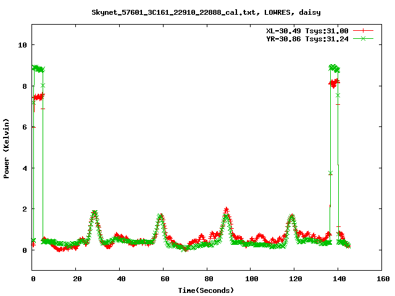Screen dimensions: 395x296
Task: Click the x-axis tick label 60
Action: point(165,279)
